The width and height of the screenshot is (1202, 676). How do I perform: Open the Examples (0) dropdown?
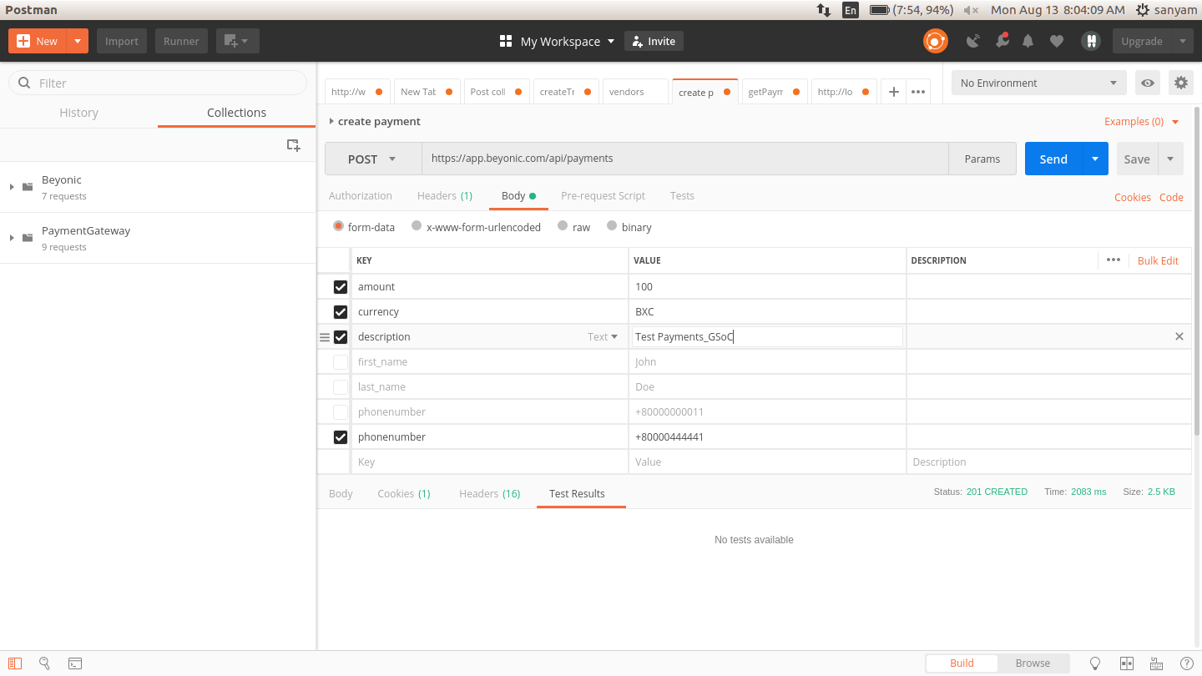[1142, 121]
